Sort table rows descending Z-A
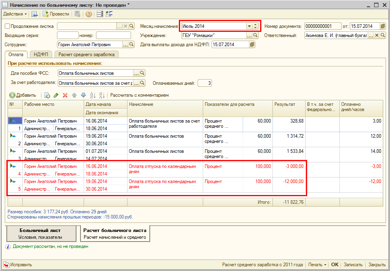Viewport: 390px width, 271px height. [102, 95]
